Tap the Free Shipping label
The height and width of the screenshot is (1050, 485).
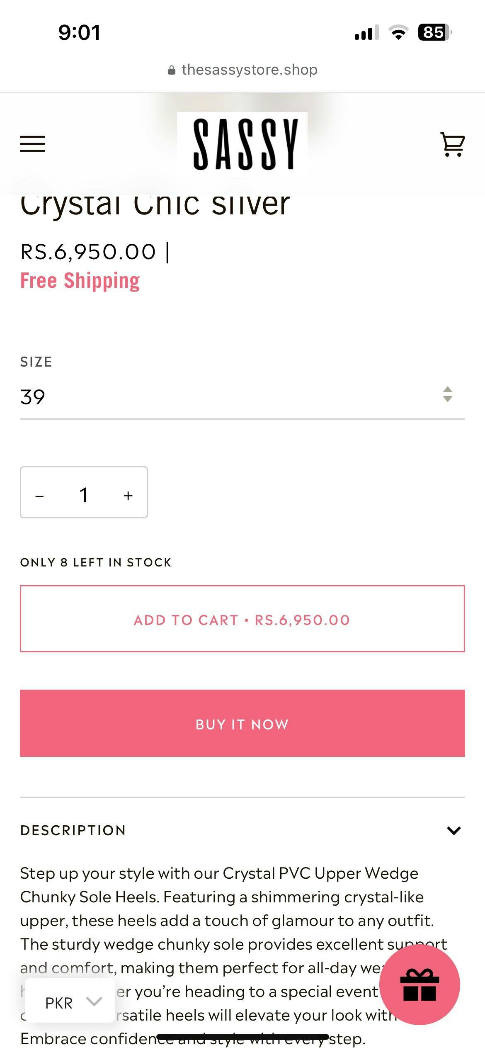point(80,281)
